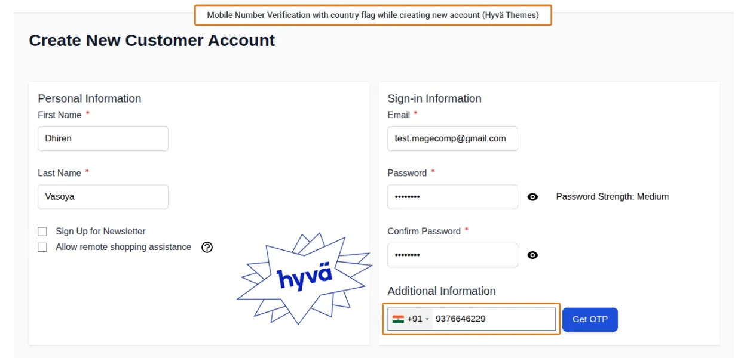Click the help icon beside remote shopping assistance

tap(207, 247)
